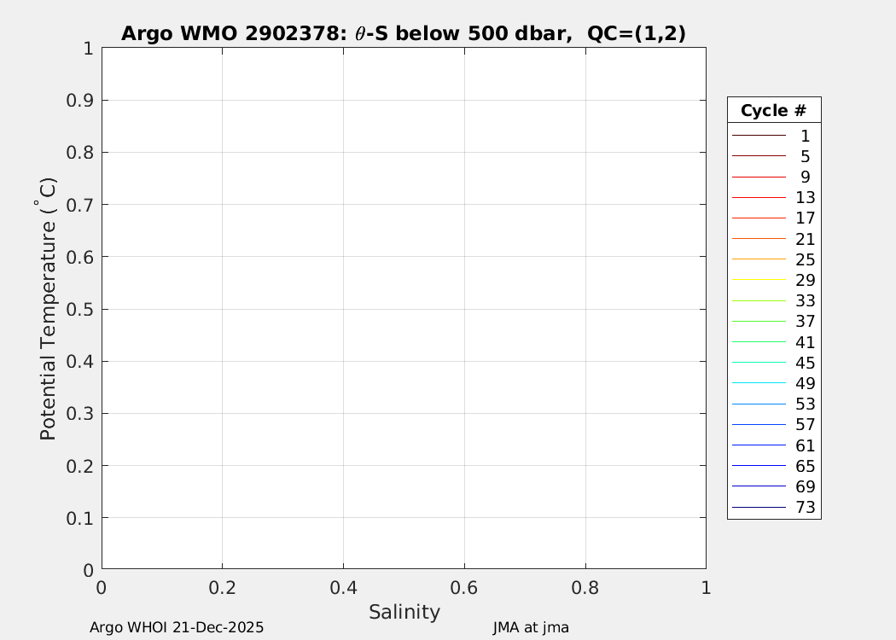896x640 pixels.
Task: Click the red line swatch for cycle 5
Action: click(x=758, y=156)
